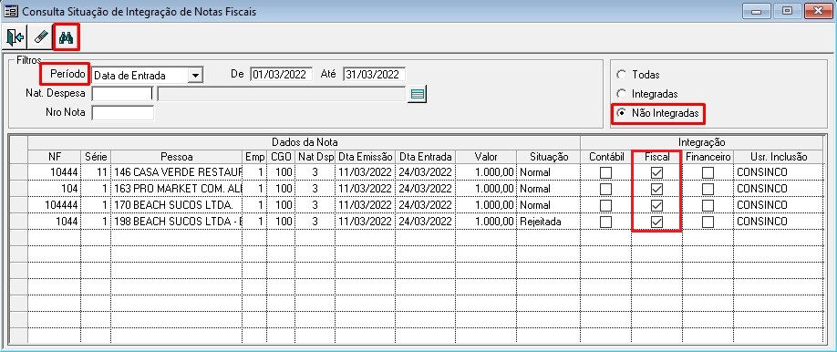Open the Período dropdown arrow

tap(196, 76)
